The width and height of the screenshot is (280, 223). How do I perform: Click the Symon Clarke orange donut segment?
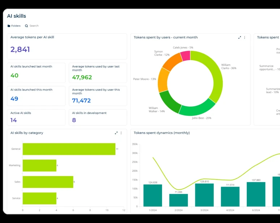[172, 62]
